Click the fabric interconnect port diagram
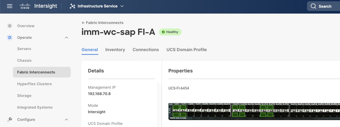340x127 pixels. click(x=254, y=111)
